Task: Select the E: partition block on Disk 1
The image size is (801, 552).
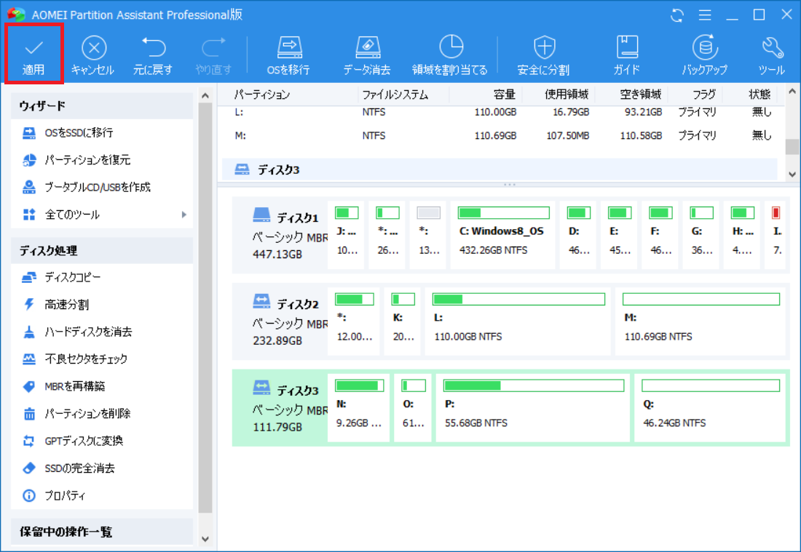Action: tap(619, 235)
